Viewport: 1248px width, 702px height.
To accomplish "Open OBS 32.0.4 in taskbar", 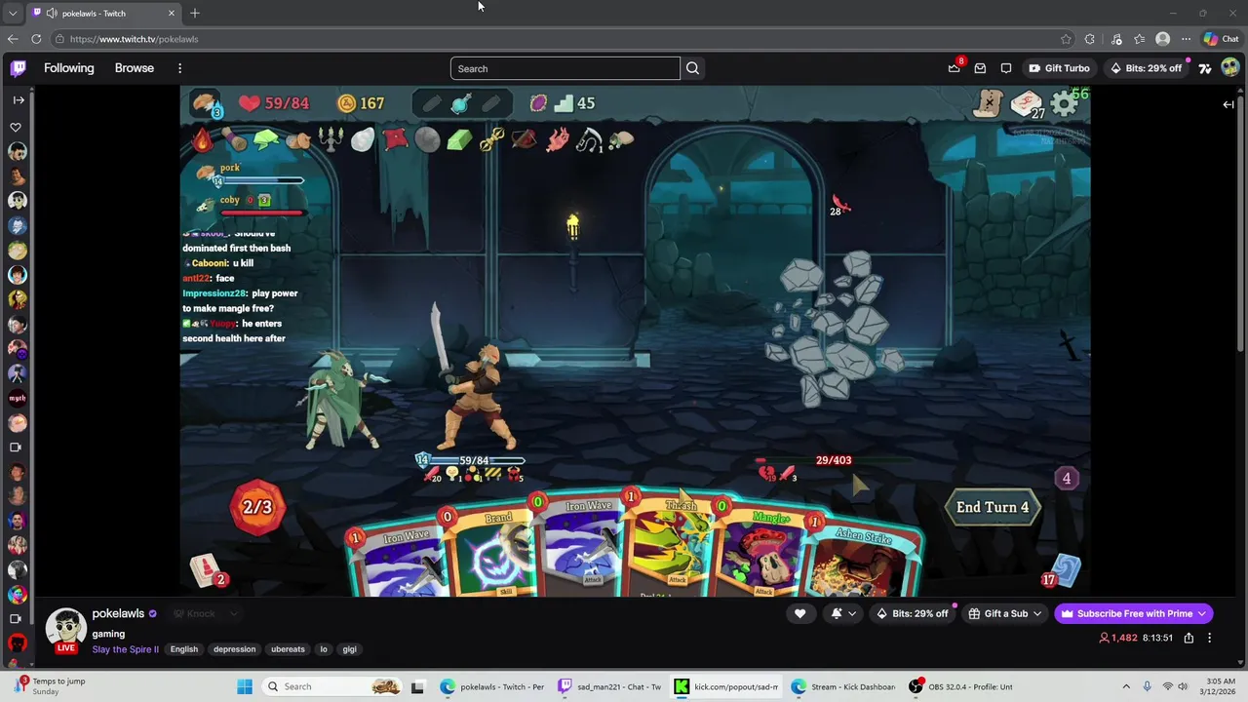I will click(x=960, y=686).
